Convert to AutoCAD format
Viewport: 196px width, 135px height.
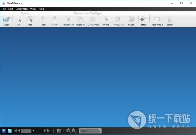[x=119, y=19]
